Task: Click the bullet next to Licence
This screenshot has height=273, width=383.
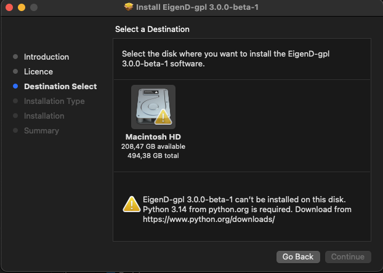Action: click(x=15, y=71)
